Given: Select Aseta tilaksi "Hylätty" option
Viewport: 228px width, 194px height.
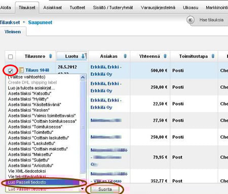Looking at the screenshot, I should [28, 99].
